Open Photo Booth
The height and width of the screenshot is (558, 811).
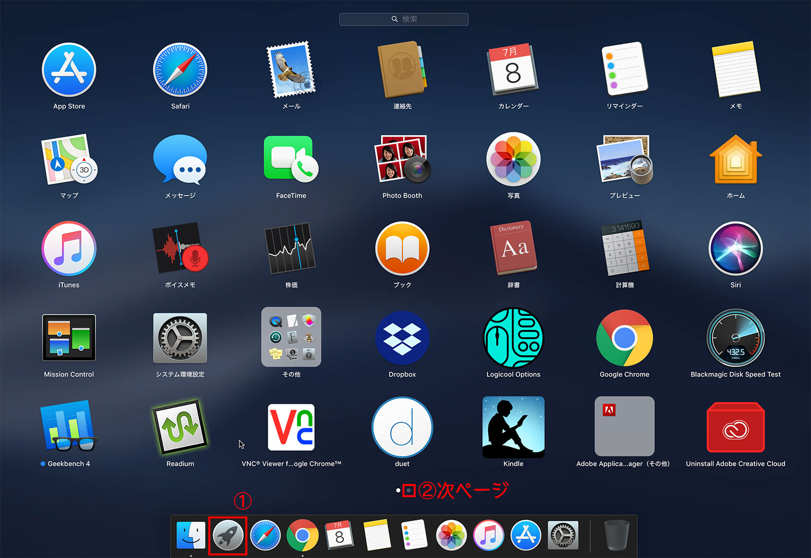point(402,159)
